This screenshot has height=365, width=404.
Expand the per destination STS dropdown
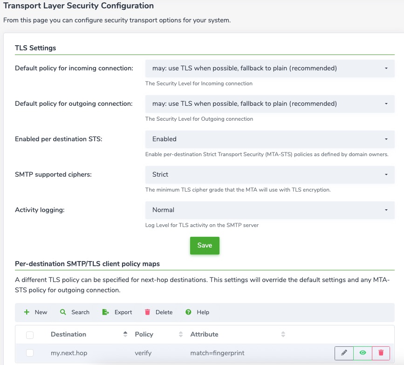270,139
